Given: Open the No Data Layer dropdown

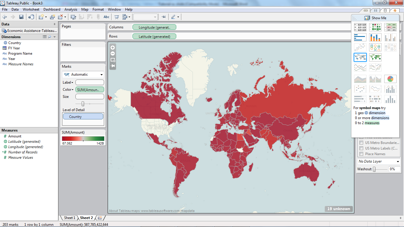Looking at the screenshot, I should point(379,161).
